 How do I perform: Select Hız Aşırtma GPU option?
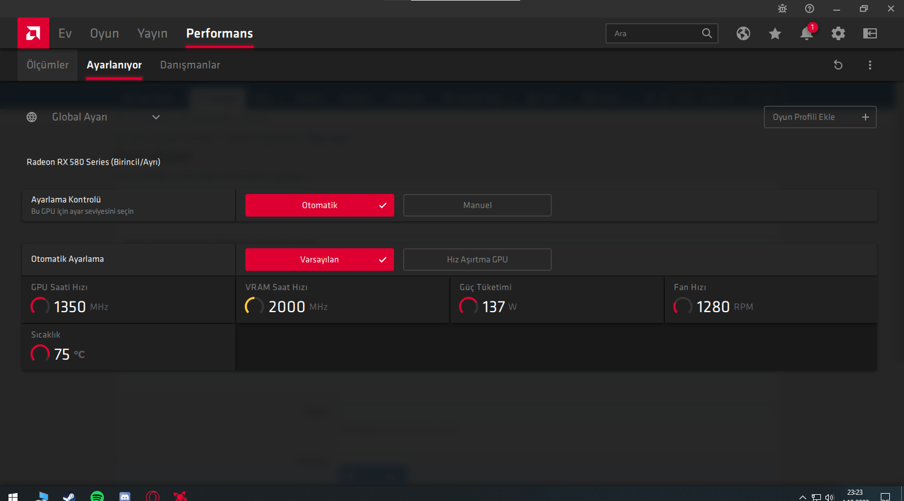pyautogui.click(x=477, y=260)
